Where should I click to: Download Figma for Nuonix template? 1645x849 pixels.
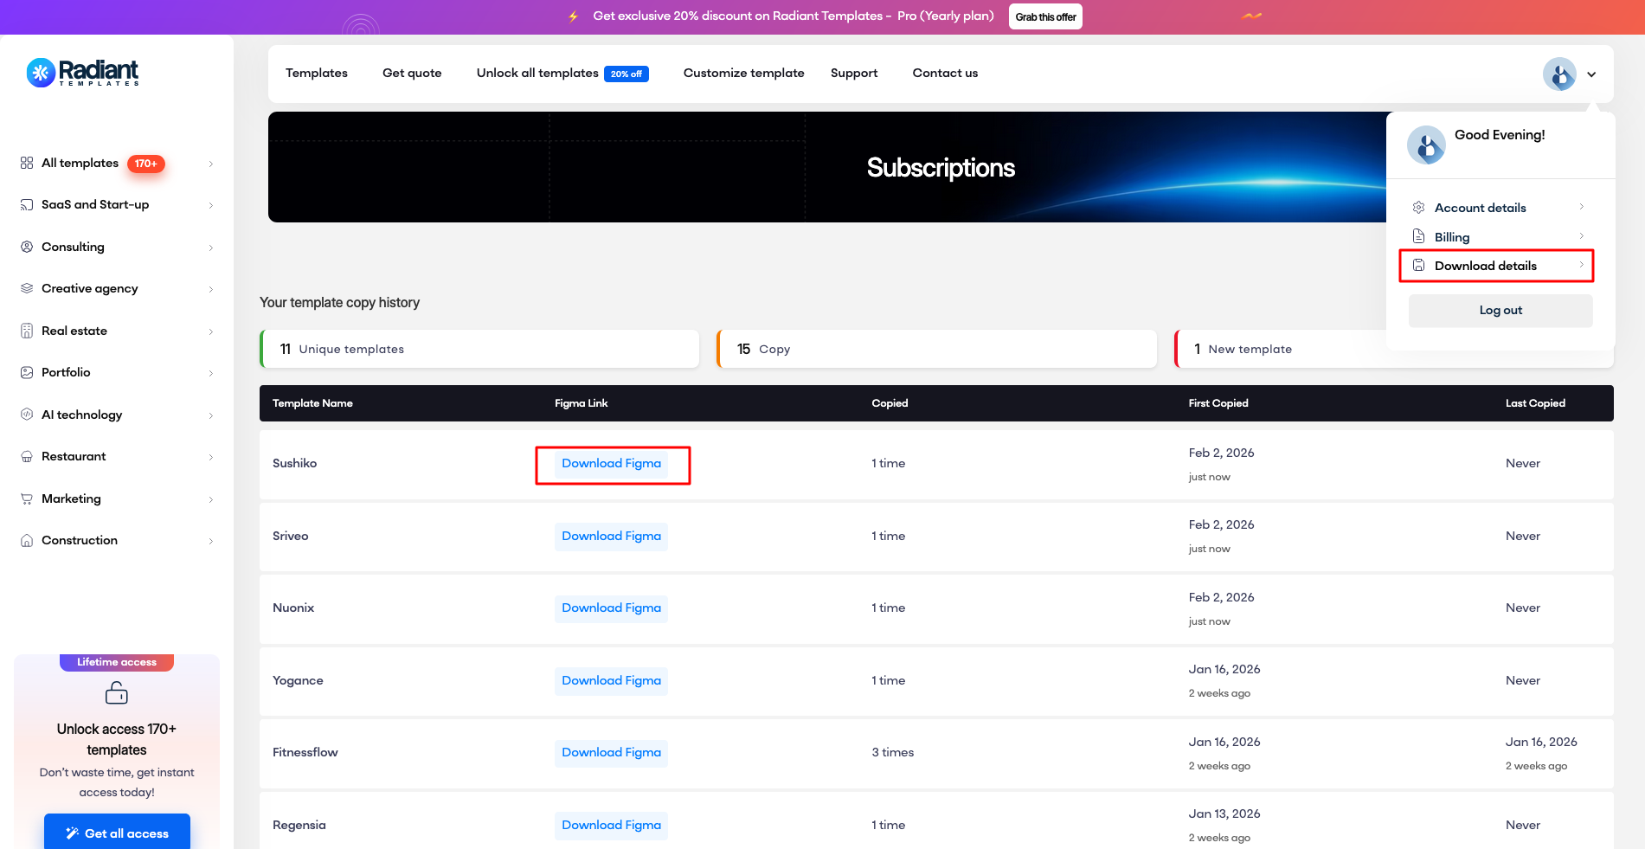[x=611, y=608]
